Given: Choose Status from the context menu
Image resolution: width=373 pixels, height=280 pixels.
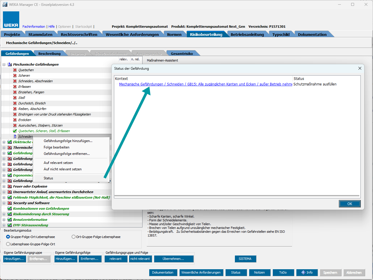Looking at the screenshot, I should click(48, 178).
